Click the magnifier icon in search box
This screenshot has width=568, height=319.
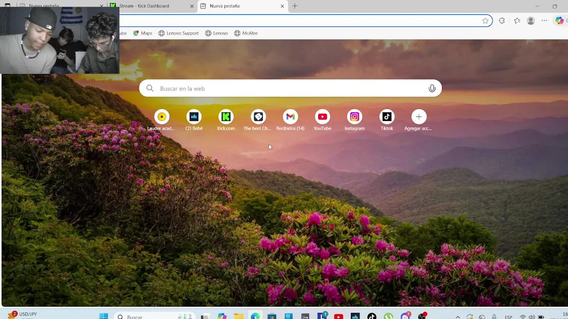pos(150,88)
